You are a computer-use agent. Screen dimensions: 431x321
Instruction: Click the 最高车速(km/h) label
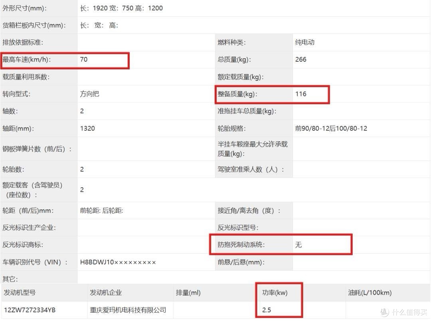coord(27,59)
